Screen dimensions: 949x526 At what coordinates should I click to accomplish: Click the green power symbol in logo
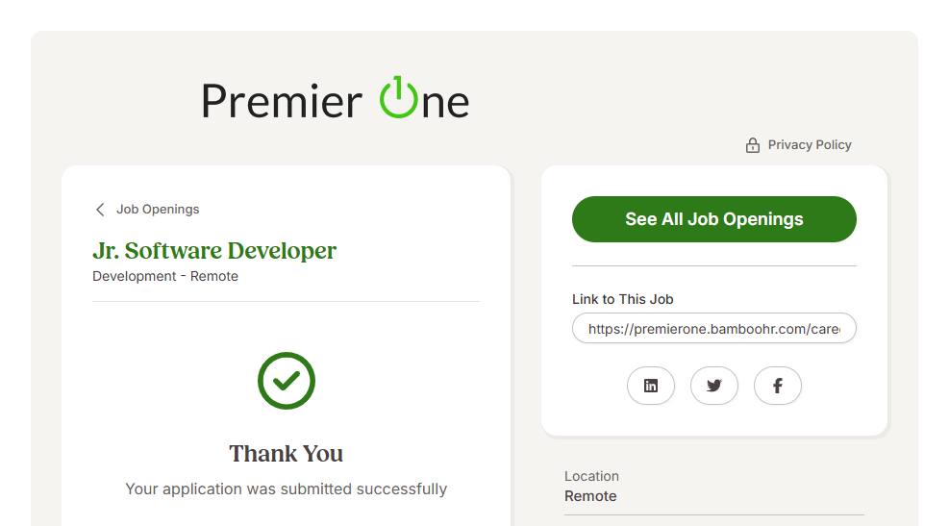pos(398,98)
